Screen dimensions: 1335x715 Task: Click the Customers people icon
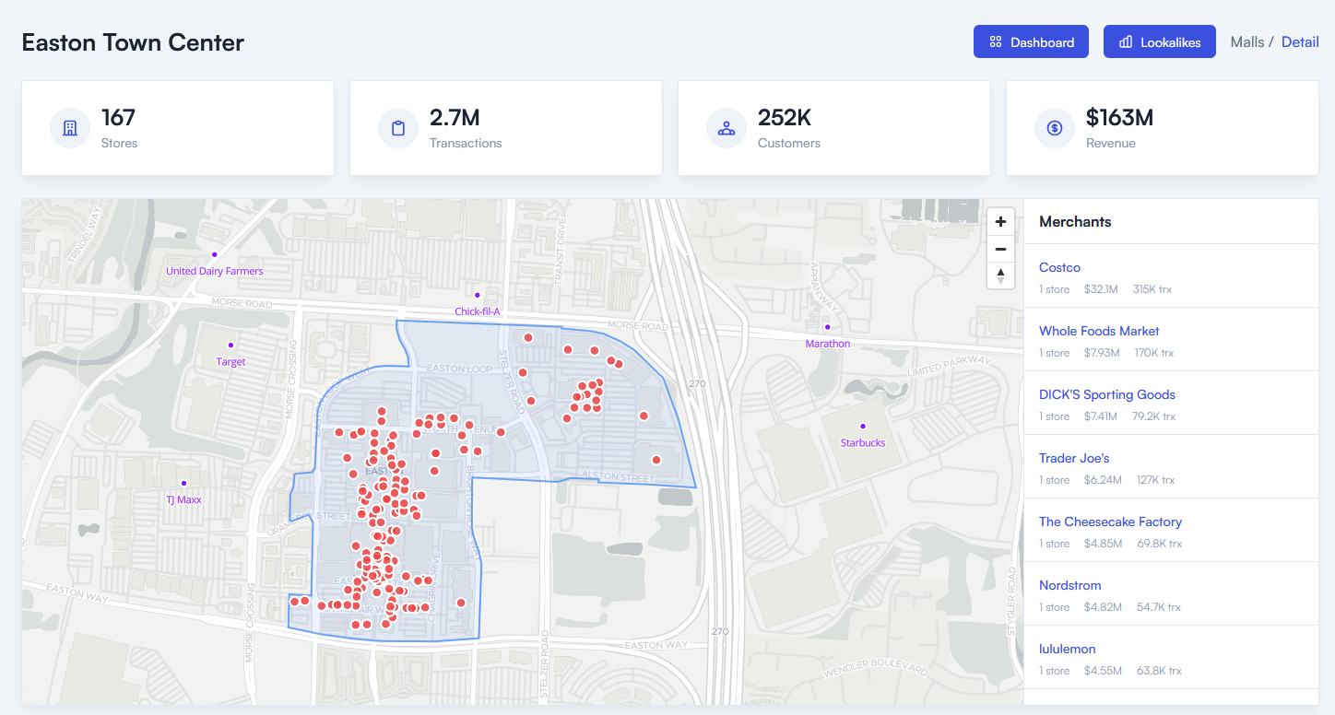tap(727, 128)
